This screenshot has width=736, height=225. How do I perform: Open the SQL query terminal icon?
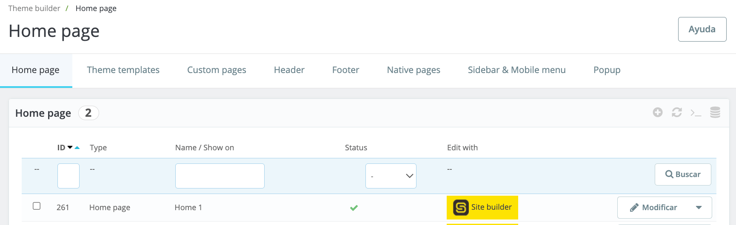click(696, 113)
